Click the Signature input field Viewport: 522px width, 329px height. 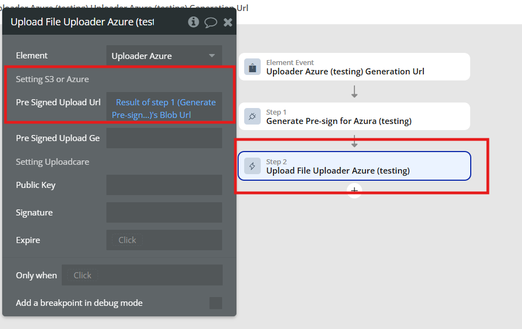(164, 213)
